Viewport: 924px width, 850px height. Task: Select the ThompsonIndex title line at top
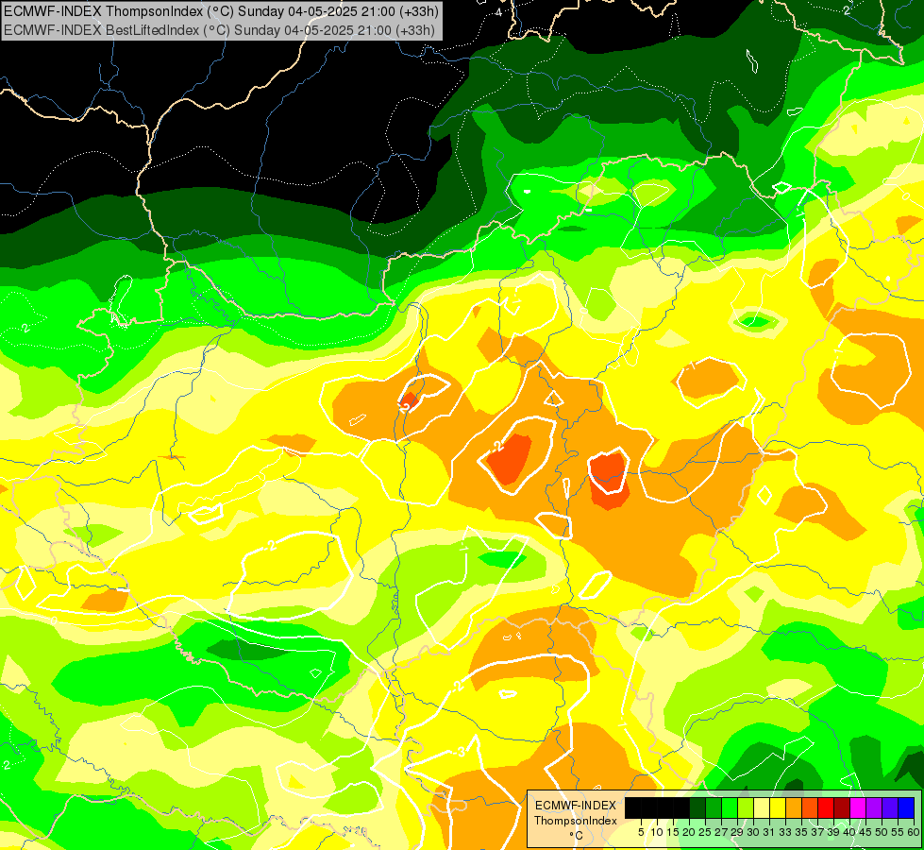[x=219, y=10]
